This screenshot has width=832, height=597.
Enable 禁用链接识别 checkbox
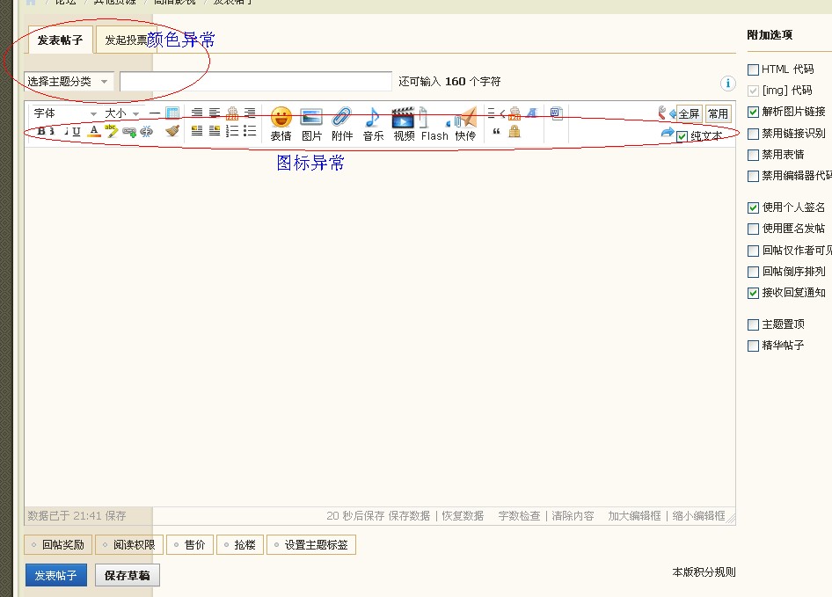click(x=753, y=134)
